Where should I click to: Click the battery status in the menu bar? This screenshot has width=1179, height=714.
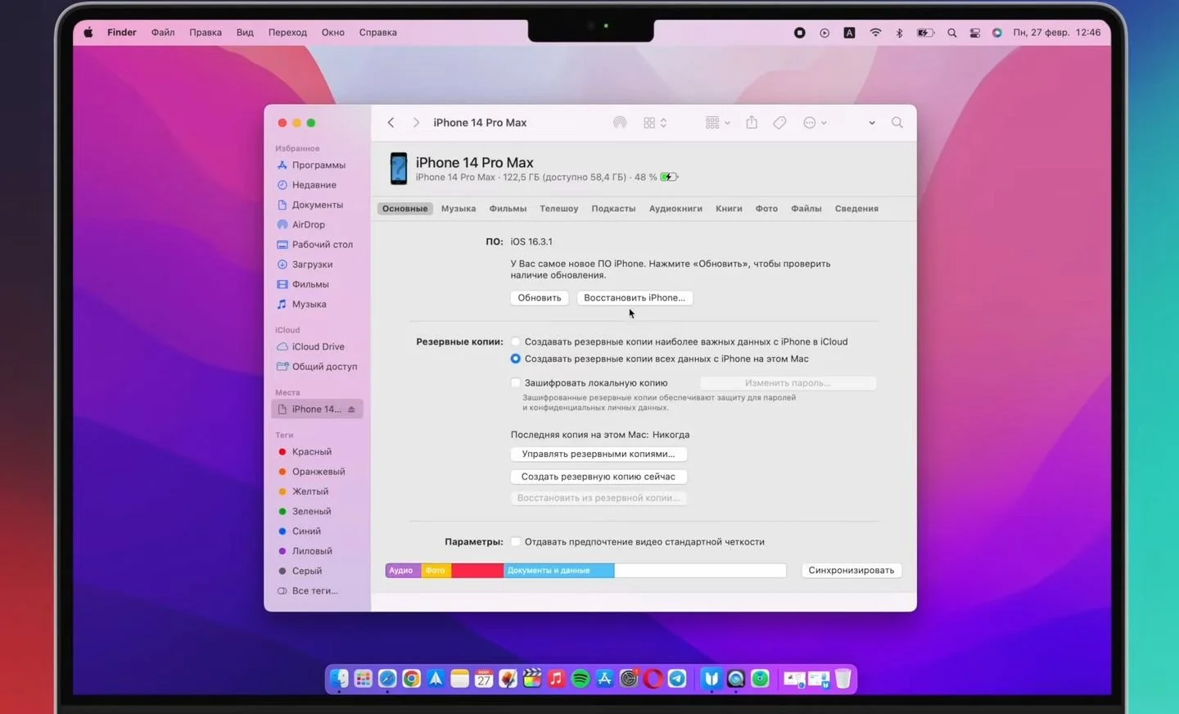pyautogui.click(x=925, y=33)
